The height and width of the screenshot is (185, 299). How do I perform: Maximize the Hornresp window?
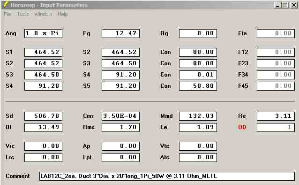pyautogui.click(x=285, y=5)
